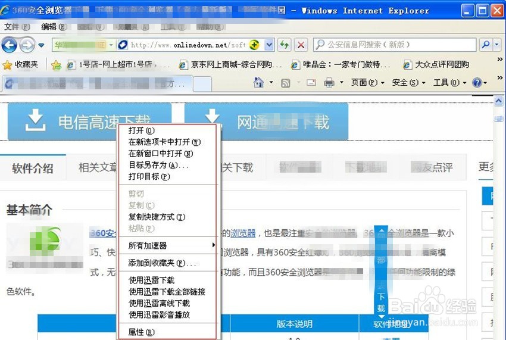The width and height of the screenshot is (506, 340).
Task: Switch to the 软件介绍 tab
Action: click(33, 168)
